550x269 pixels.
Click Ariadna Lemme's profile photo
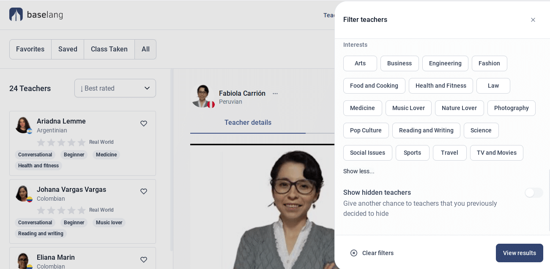(x=23, y=125)
